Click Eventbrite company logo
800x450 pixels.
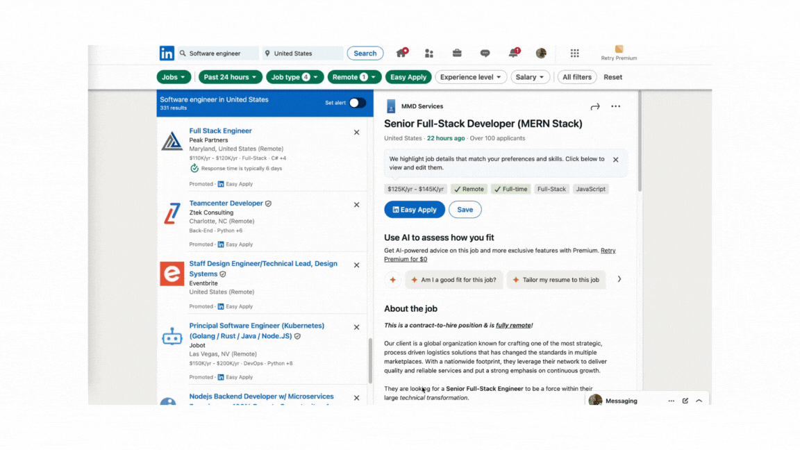tap(172, 274)
